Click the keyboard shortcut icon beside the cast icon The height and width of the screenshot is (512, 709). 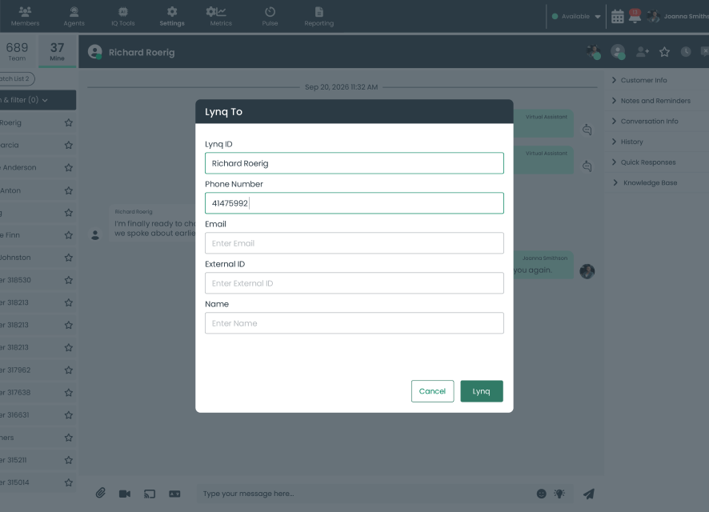point(174,494)
